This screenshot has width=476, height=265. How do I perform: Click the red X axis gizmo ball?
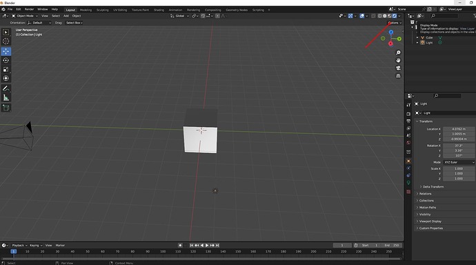point(390,43)
